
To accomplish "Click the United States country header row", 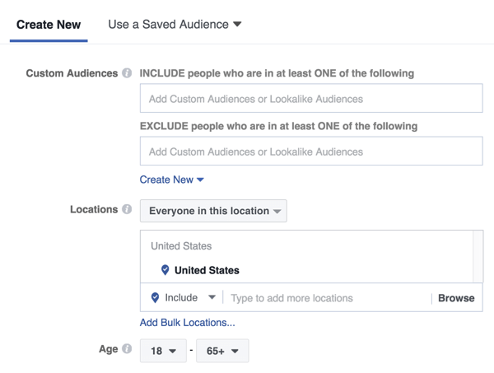I will tap(181, 245).
